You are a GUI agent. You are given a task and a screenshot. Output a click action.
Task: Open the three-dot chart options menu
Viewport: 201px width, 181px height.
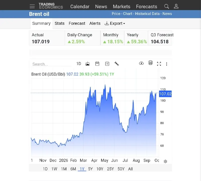[x=167, y=64]
